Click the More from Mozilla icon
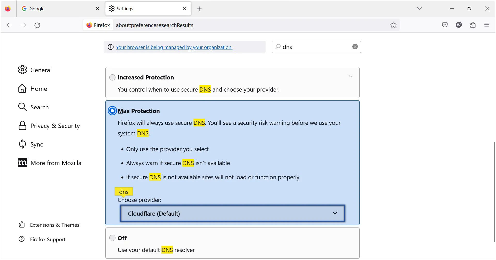Viewport: 496px width, 260px height. coord(22,163)
